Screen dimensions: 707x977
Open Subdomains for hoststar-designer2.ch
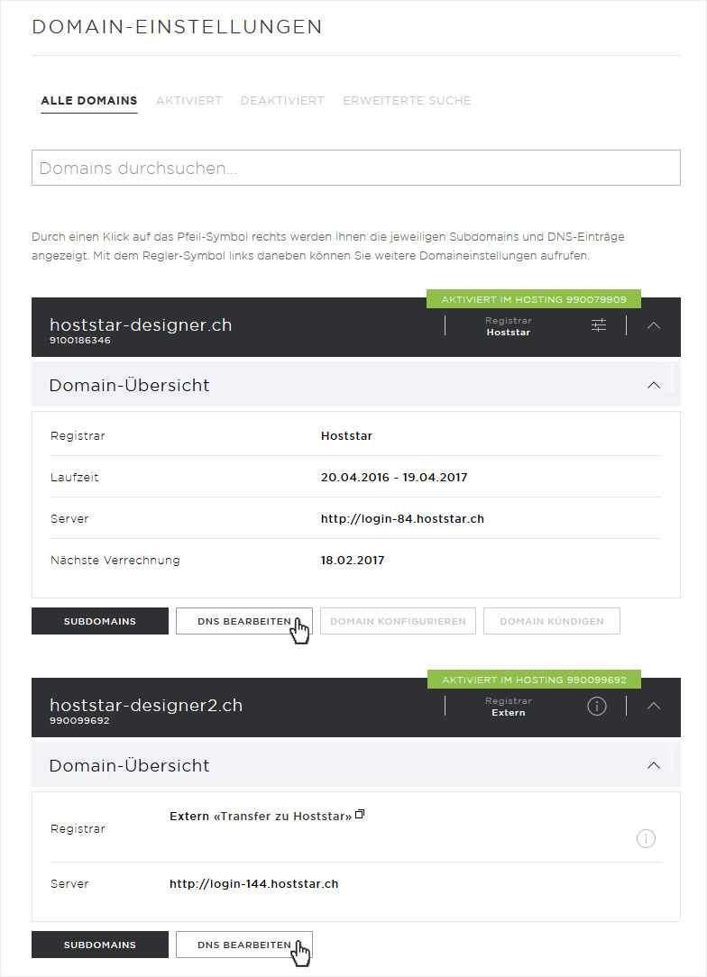(x=100, y=945)
